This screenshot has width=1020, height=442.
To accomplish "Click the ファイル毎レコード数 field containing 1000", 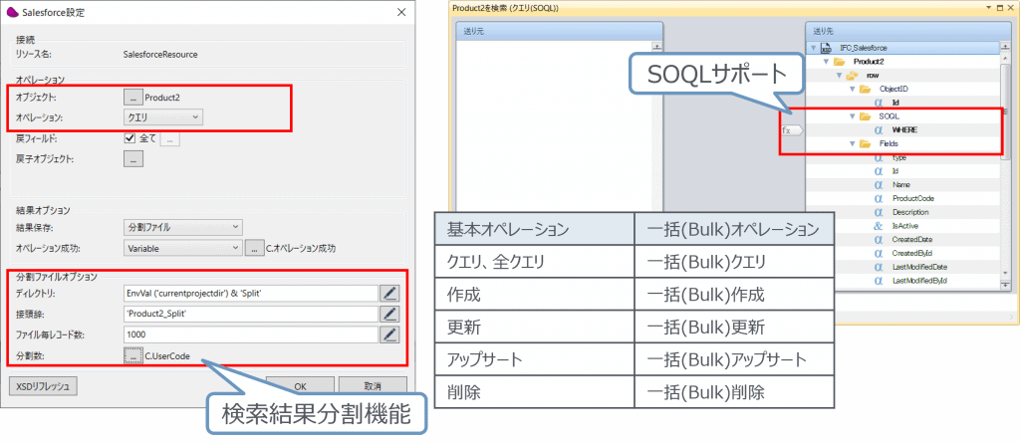I will point(251,334).
